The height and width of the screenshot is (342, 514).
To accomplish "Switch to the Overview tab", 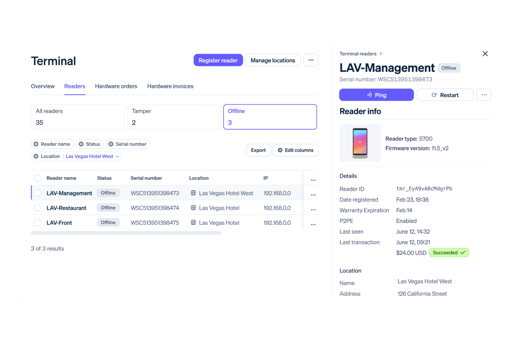I will coord(42,86).
